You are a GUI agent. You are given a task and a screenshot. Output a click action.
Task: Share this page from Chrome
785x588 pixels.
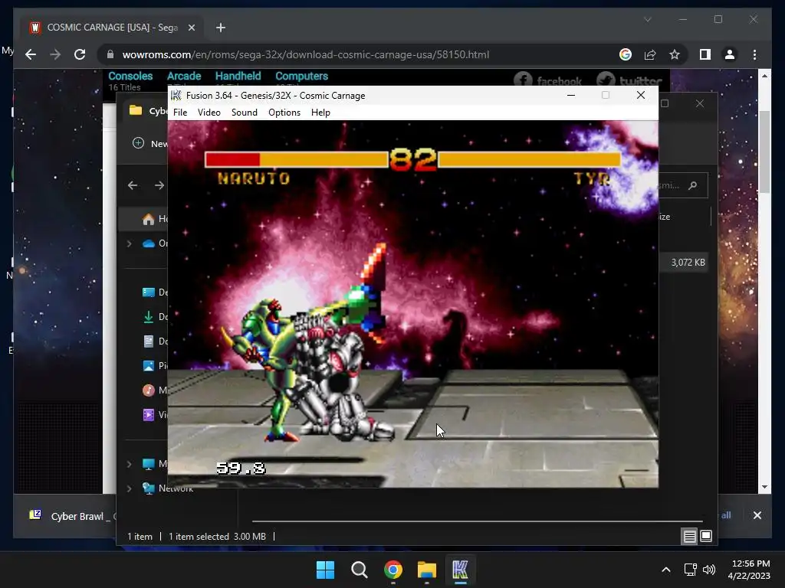[650, 54]
